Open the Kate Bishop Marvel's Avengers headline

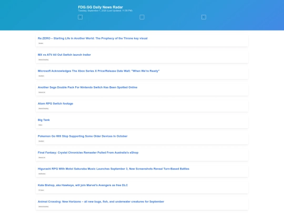point(83,185)
